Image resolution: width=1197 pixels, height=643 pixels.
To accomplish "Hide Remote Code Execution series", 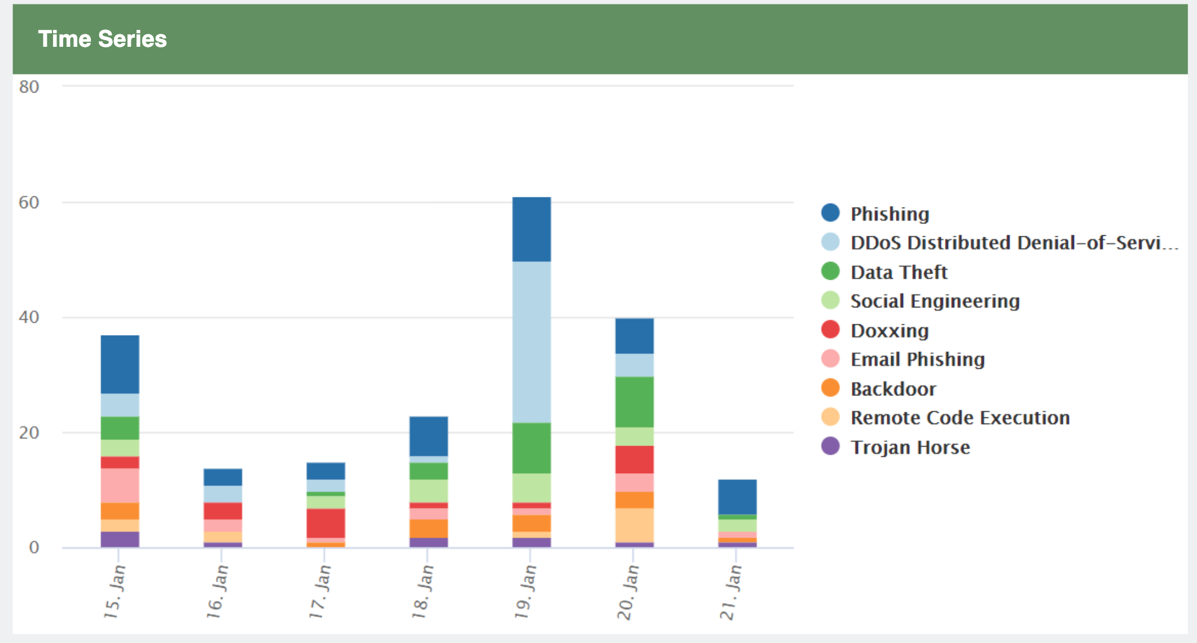I will 960,418.
